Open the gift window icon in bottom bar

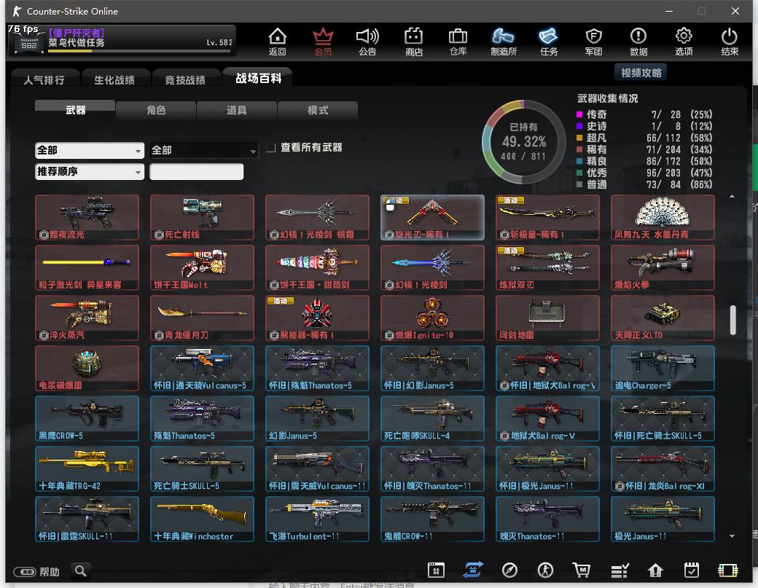(x=436, y=571)
